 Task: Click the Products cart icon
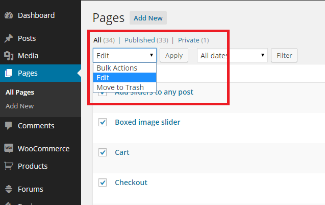click(x=9, y=166)
